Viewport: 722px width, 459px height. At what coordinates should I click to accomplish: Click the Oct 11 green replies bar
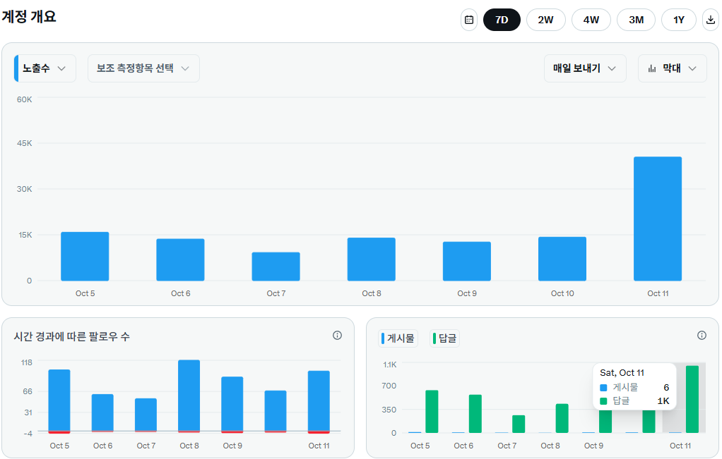(692, 399)
